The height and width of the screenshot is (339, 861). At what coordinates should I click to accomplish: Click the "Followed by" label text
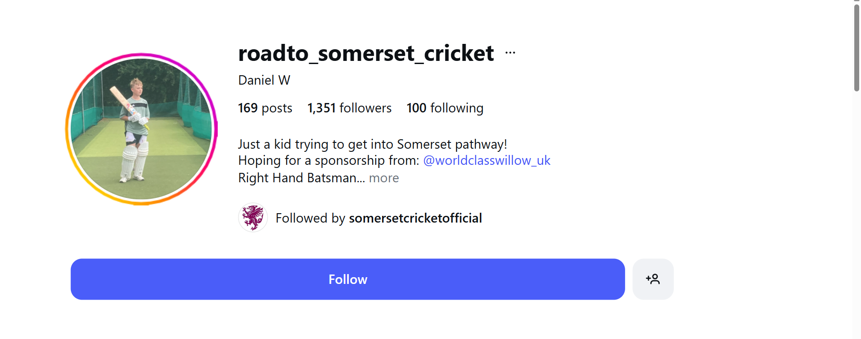[310, 218]
